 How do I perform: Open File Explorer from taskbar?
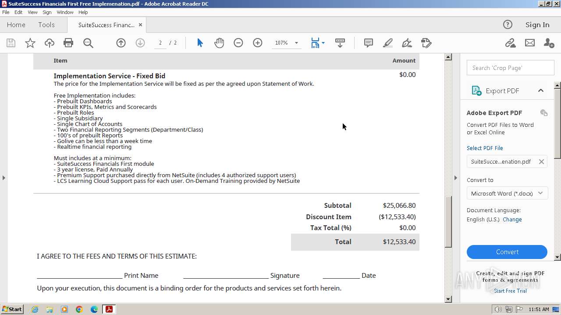(x=50, y=309)
